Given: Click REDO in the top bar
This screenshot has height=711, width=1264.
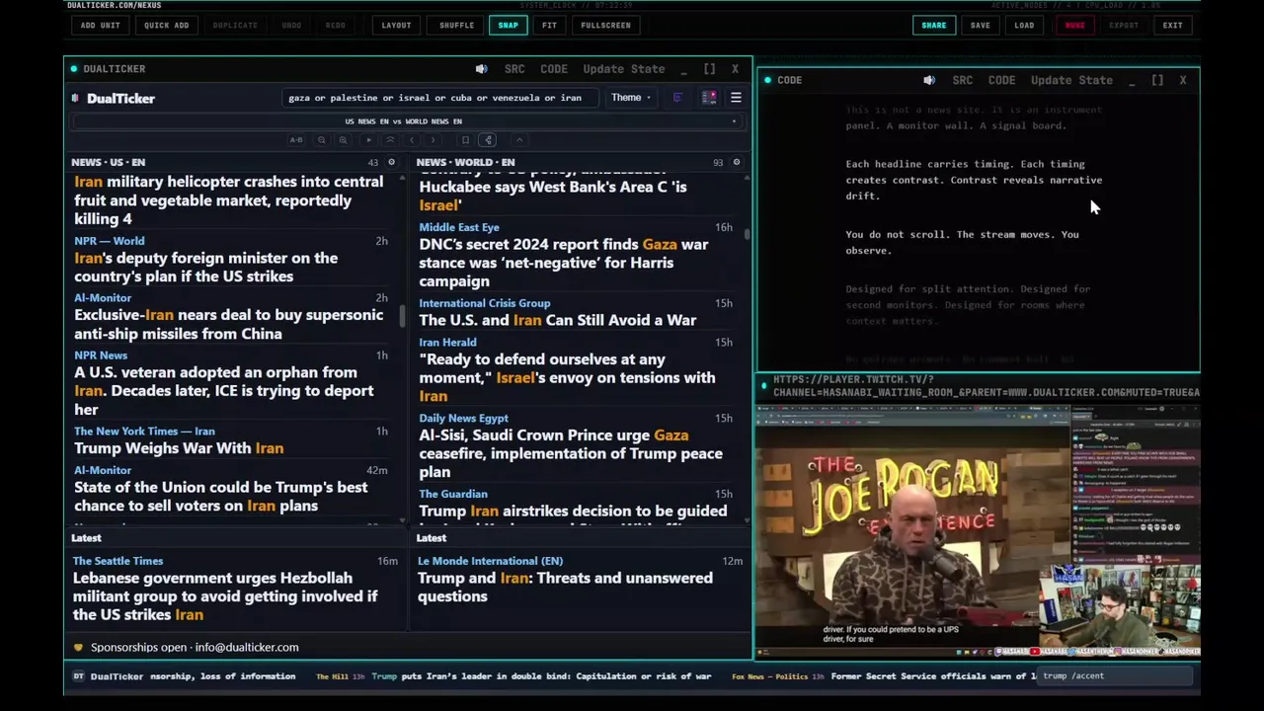Looking at the screenshot, I should point(336,25).
